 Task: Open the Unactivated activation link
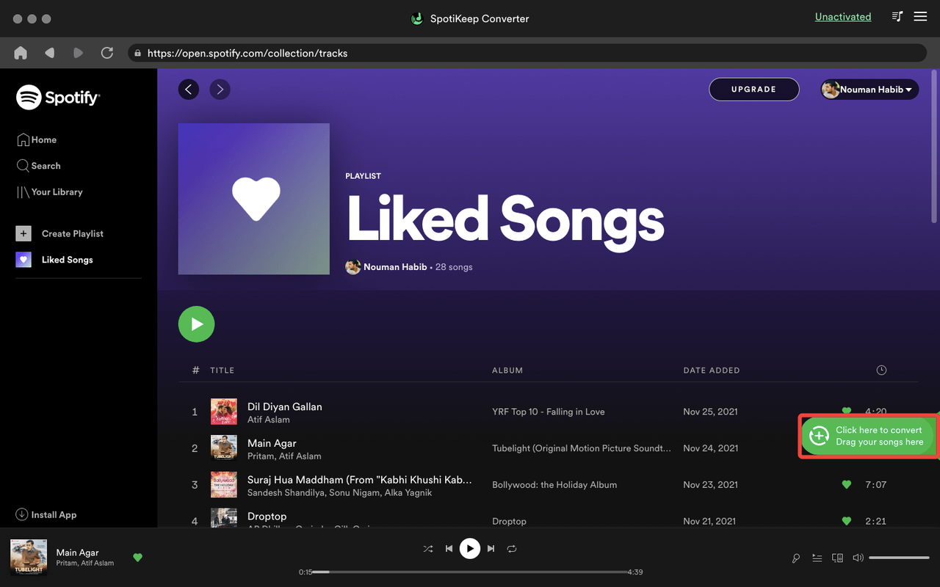(x=843, y=16)
